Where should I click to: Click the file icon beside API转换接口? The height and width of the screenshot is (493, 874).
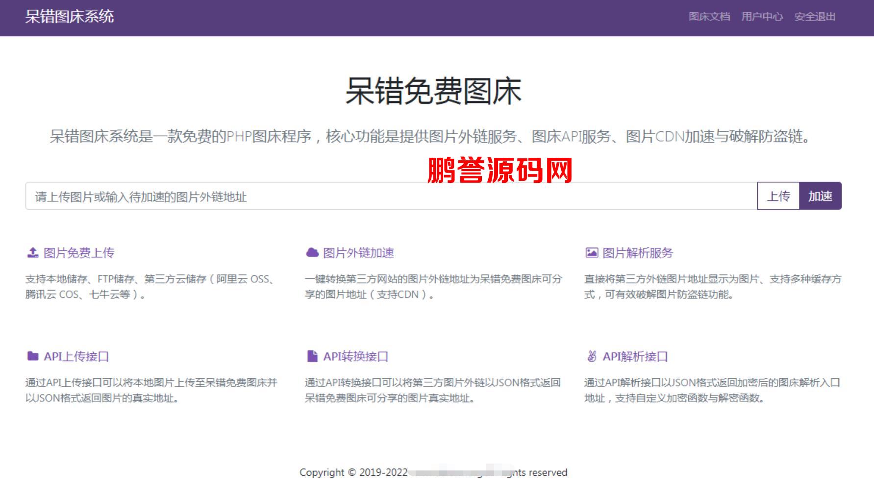coord(312,356)
